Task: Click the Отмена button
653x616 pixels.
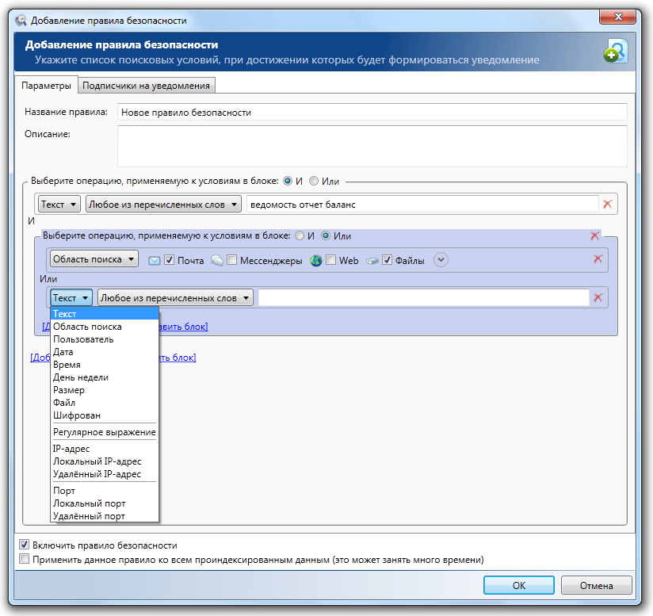Action: point(596,585)
